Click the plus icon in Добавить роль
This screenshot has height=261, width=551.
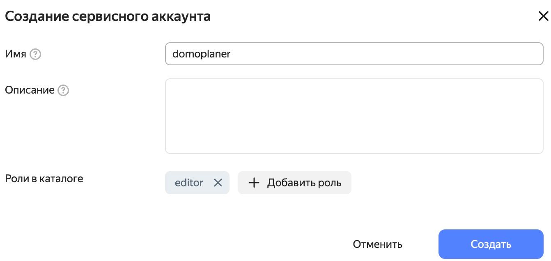coord(255,183)
